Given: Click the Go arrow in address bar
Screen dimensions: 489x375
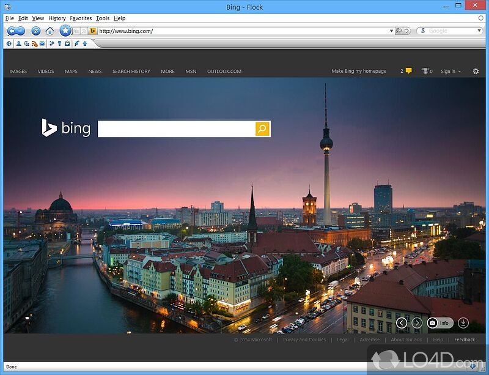Looking at the screenshot, I should pos(406,31).
